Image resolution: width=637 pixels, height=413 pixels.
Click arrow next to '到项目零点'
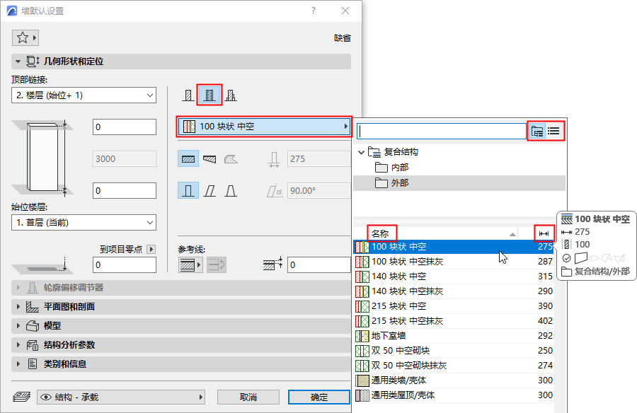click(151, 249)
